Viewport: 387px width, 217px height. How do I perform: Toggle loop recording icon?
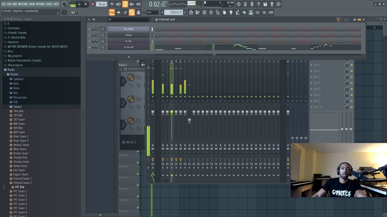coord(138,4)
